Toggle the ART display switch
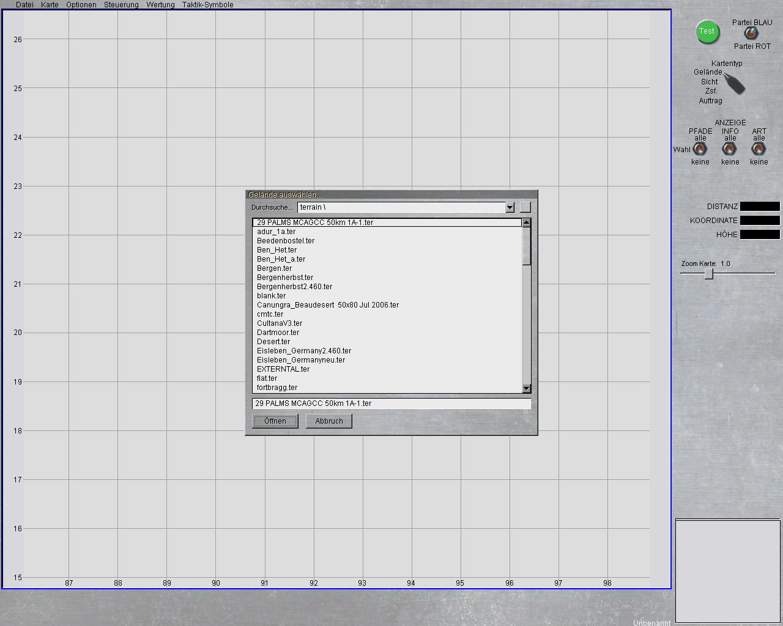This screenshot has height=626, width=783. coord(759,149)
